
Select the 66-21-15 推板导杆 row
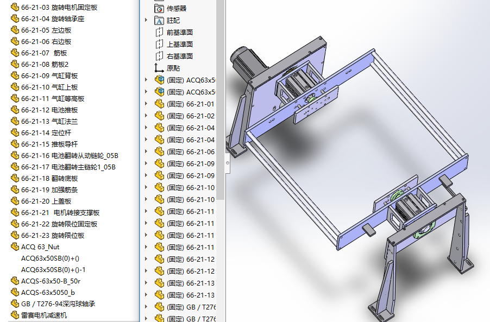(x=44, y=144)
